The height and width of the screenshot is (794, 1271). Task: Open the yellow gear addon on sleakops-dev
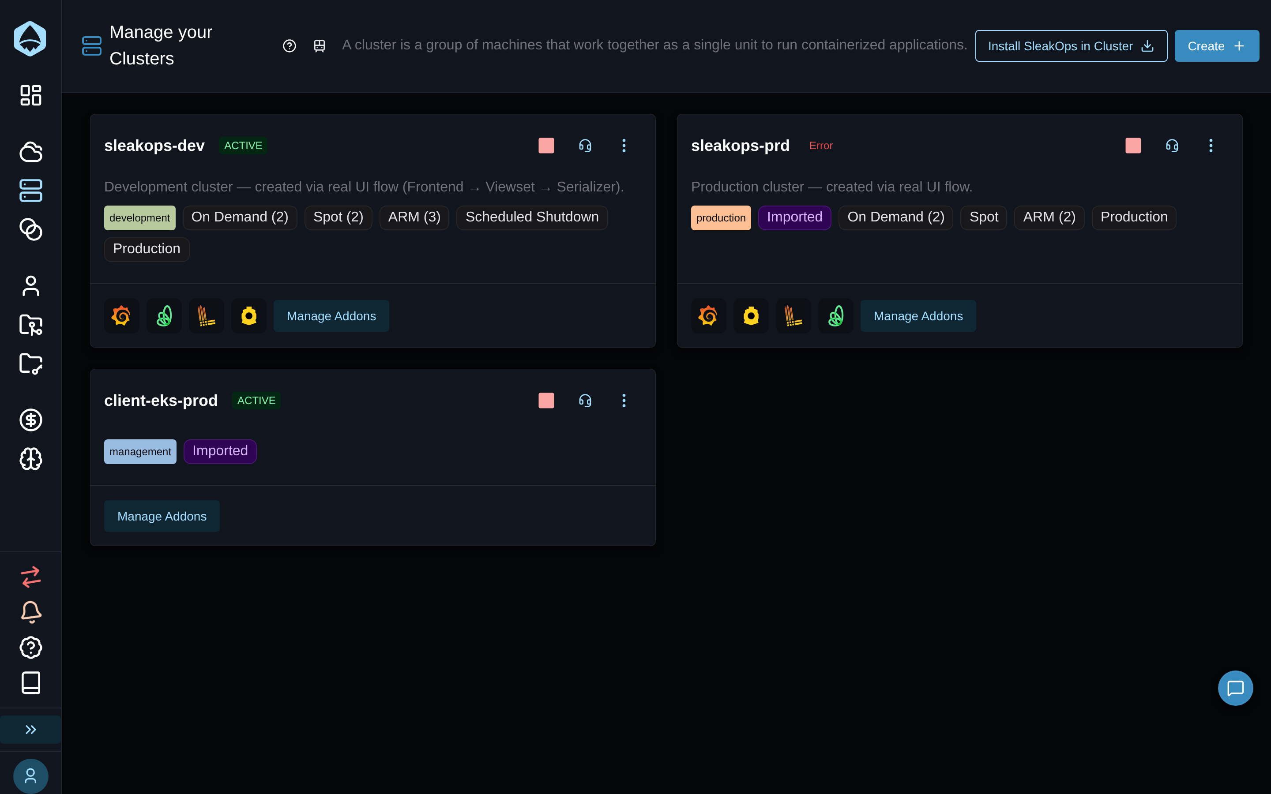249,316
